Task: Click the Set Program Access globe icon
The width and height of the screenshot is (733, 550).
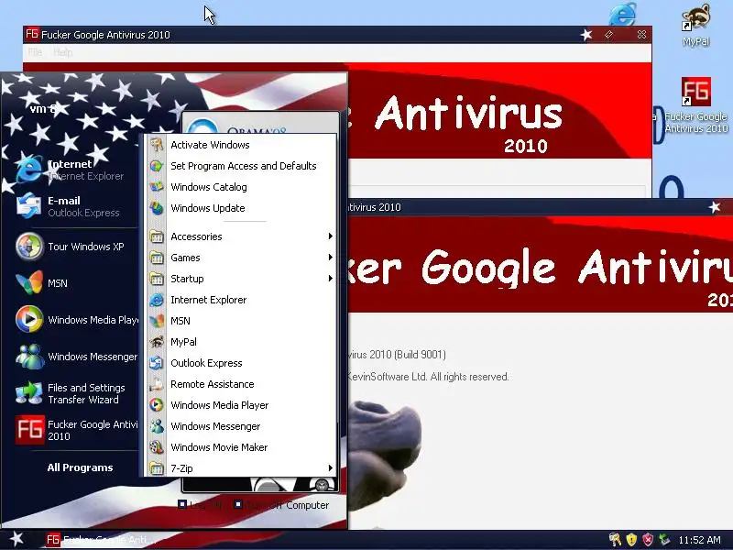Action: point(157,166)
